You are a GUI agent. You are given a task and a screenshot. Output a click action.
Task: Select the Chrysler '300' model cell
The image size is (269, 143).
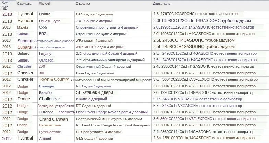click(x=42, y=73)
